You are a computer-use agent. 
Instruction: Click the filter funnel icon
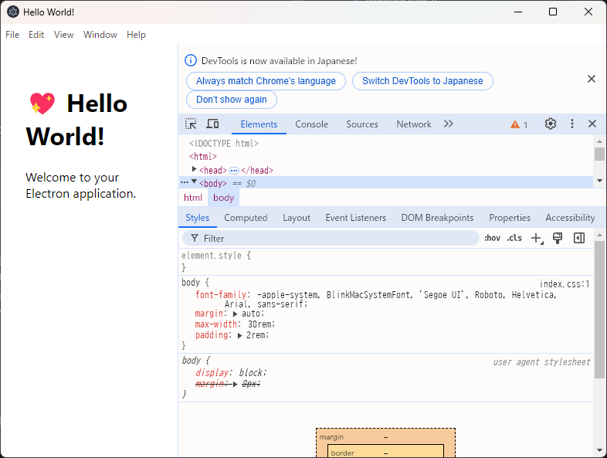[x=195, y=238]
